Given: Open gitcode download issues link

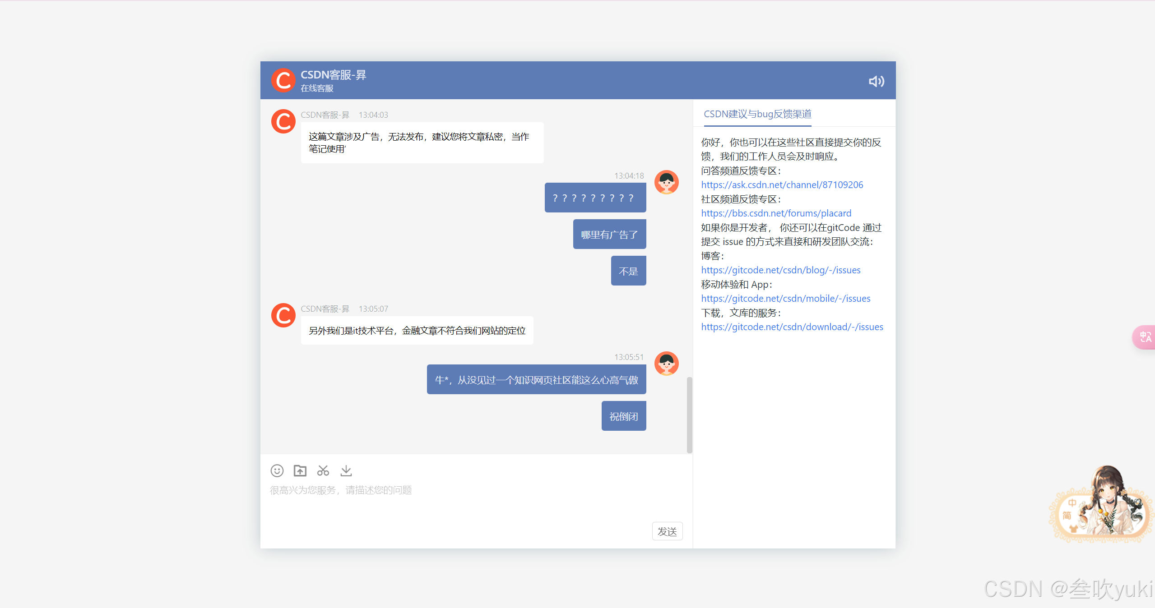Looking at the screenshot, I should tap(792, 327).
